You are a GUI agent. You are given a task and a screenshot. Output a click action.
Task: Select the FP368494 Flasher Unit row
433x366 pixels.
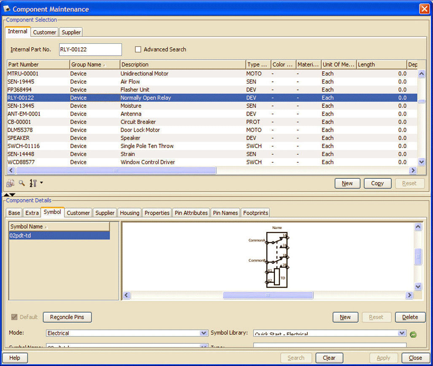[x=212, y=89]
